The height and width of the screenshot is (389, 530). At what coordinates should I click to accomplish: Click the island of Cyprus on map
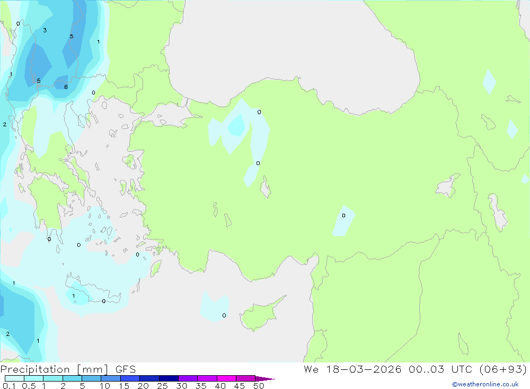[260, 315]
